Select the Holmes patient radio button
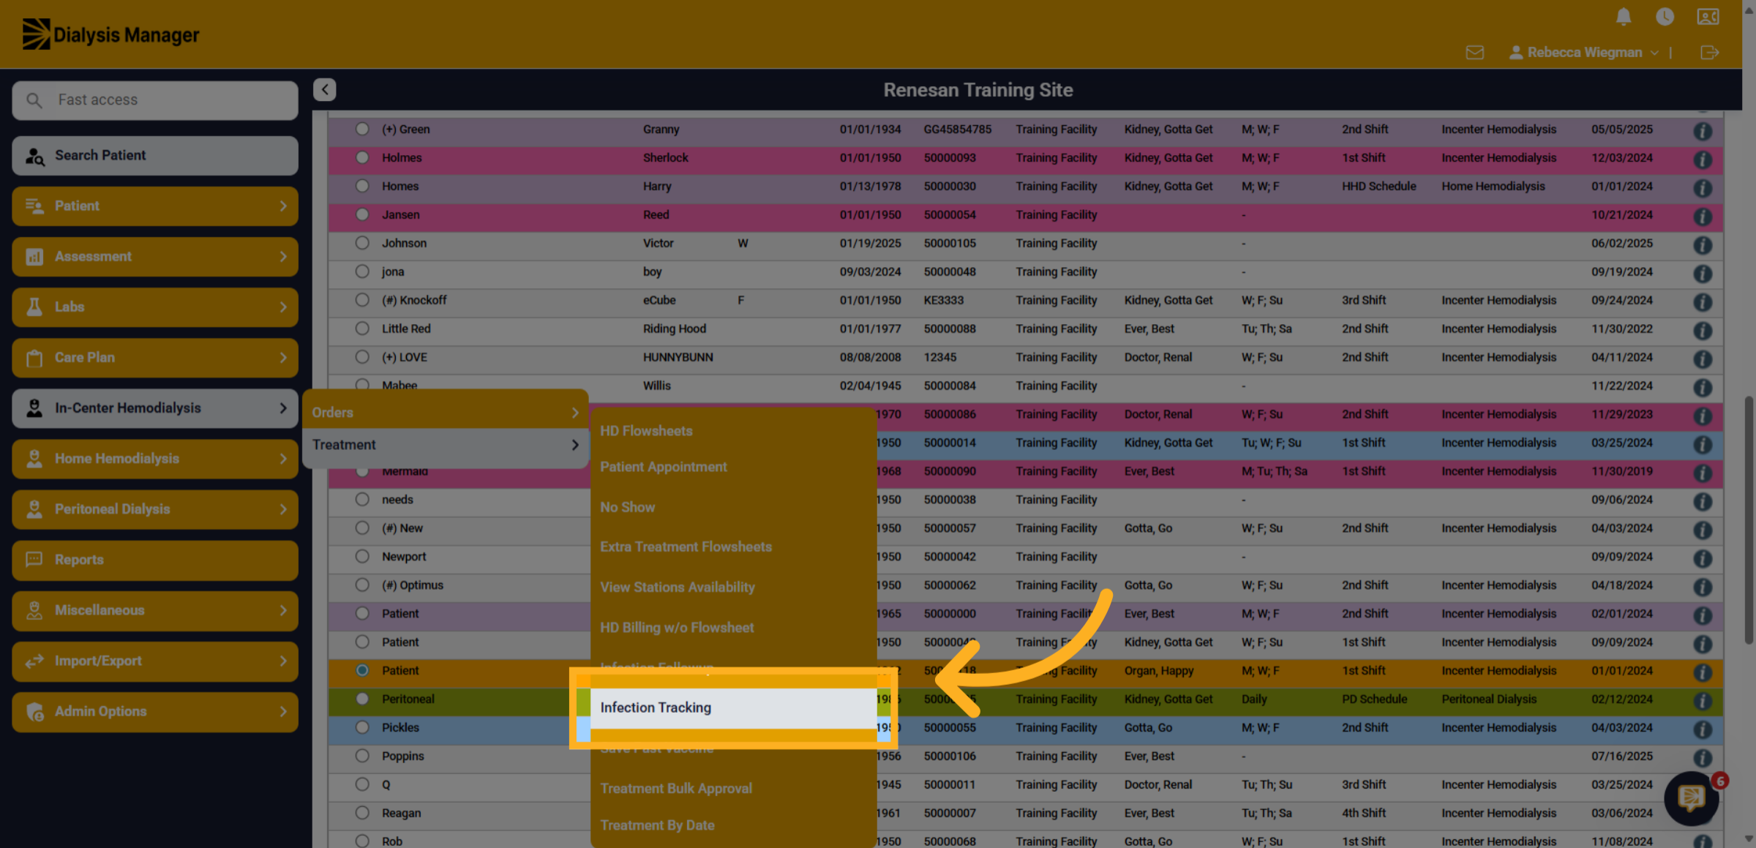The image size is (1756, 848). point(362,157)
